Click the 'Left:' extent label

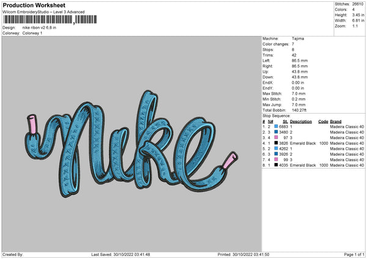[266, 60]
